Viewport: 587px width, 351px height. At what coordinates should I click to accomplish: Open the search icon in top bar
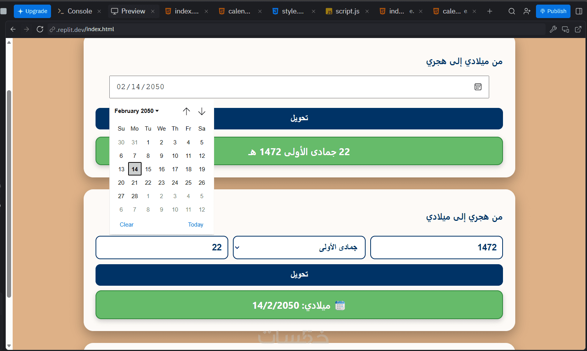511,11
